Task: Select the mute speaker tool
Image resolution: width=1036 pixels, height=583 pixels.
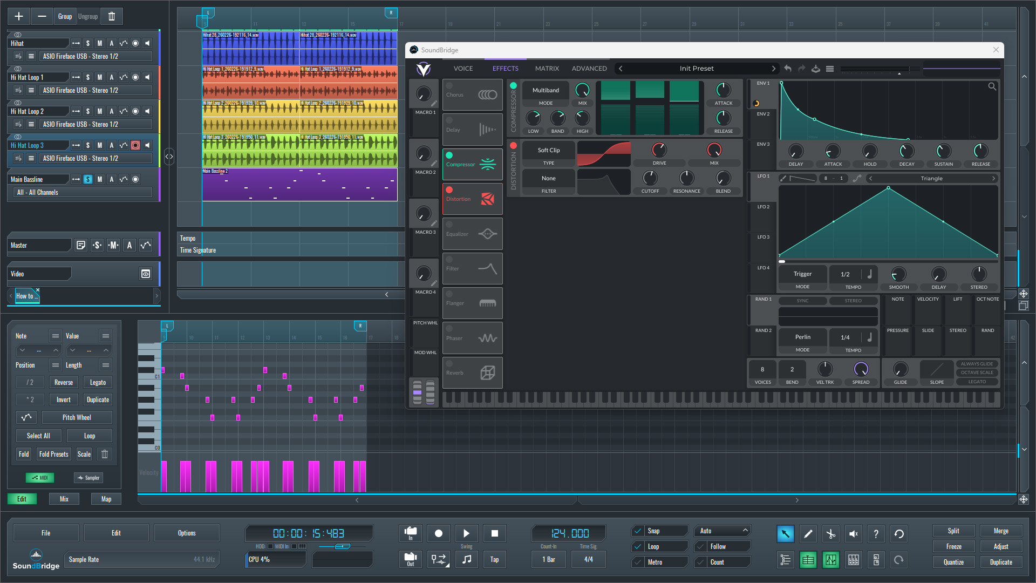Action: click(853, 534)
